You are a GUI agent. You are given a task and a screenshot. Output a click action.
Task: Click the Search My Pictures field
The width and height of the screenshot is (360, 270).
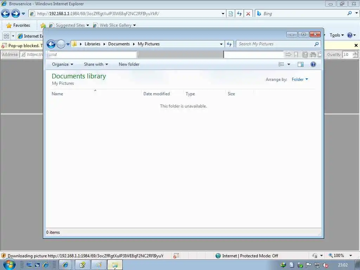[x=276, y=44]
